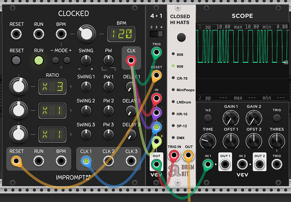Toggle the green RUN button on Clocked
The height and width of the screenshot is (202, 291).
tap(39, 60)
